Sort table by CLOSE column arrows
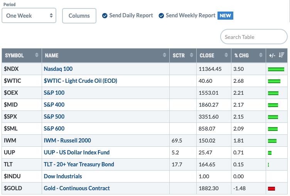Image resolution: width=290 pixels, height=196 pixels. coord(226,55)
